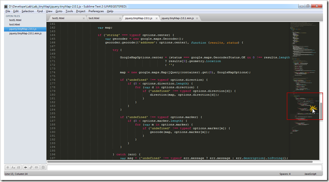Click 'direction(map, options.direction[d]);' on line 180
This screenshot has height=182, width=329.
pos(184,95)
